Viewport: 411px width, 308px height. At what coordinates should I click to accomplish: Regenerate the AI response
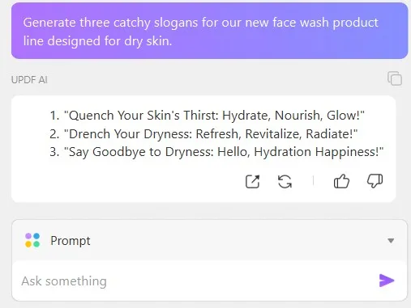point(285,181)
